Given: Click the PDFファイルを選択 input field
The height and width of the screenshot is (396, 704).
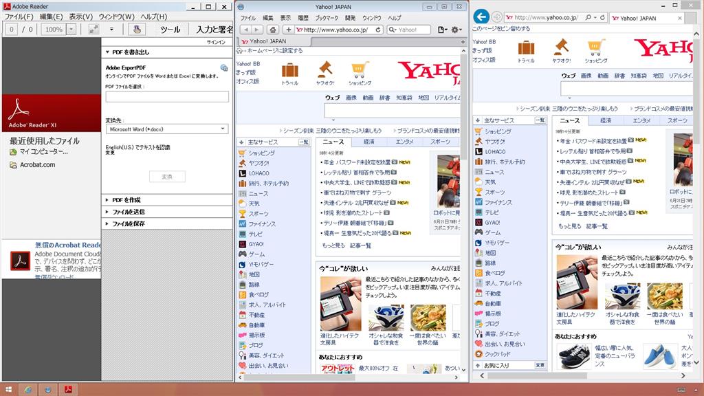Looking at the screenshot, I should (167, 96).
